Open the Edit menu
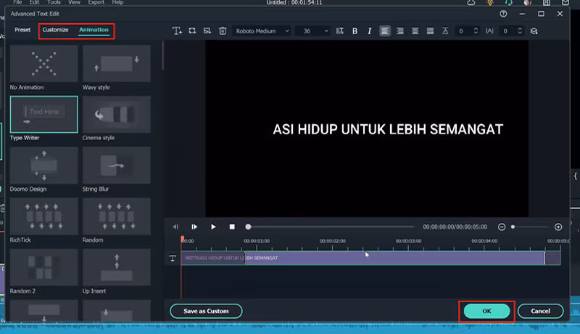 click(x=34, y=2)
